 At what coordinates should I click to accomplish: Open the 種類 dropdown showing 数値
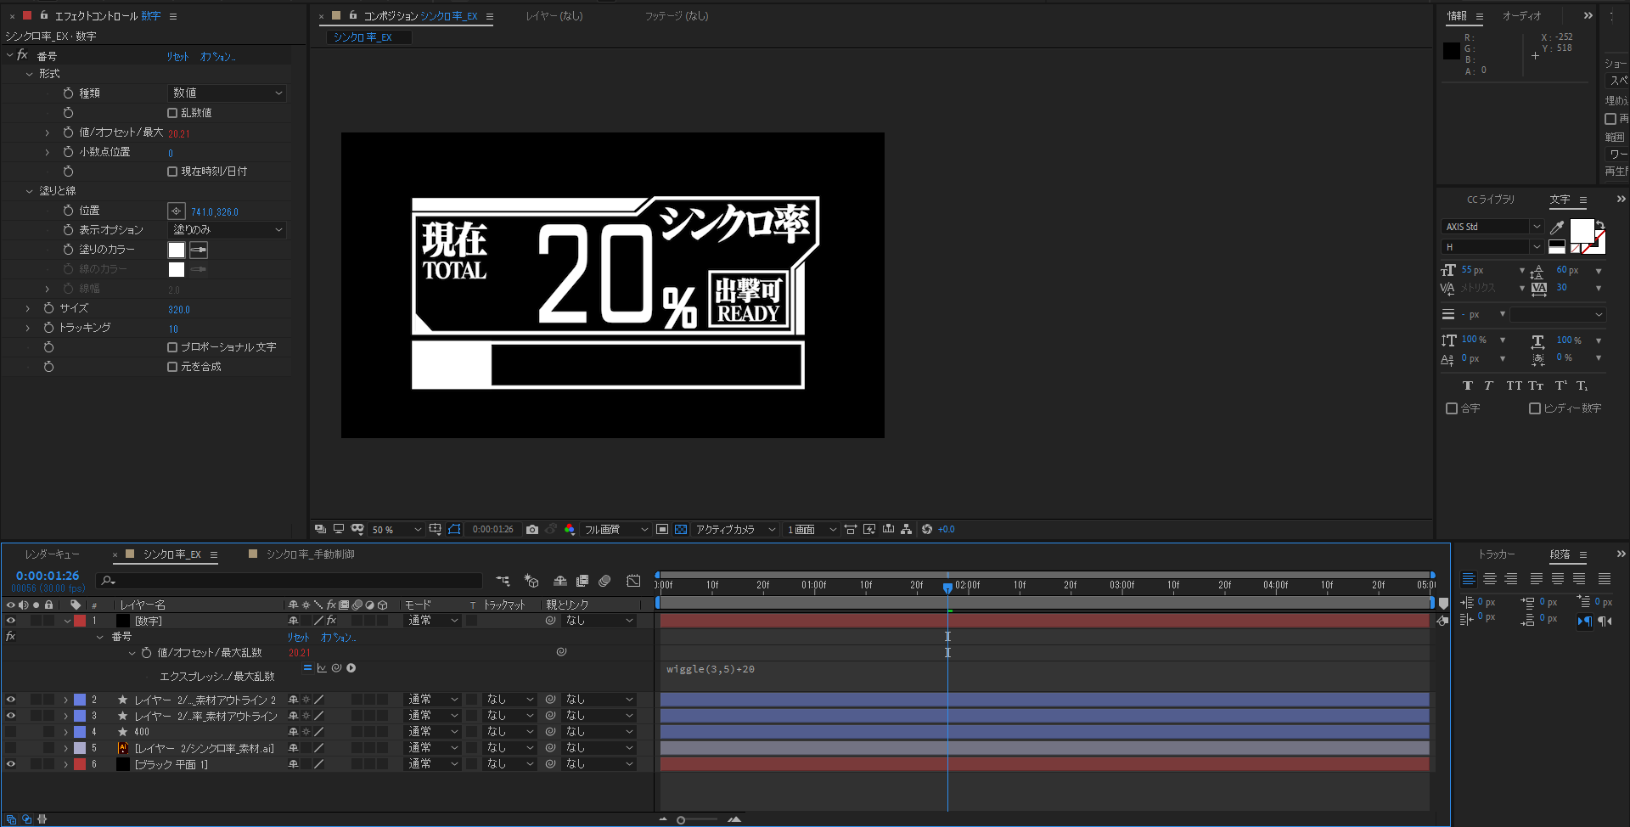tap(227, 93)
